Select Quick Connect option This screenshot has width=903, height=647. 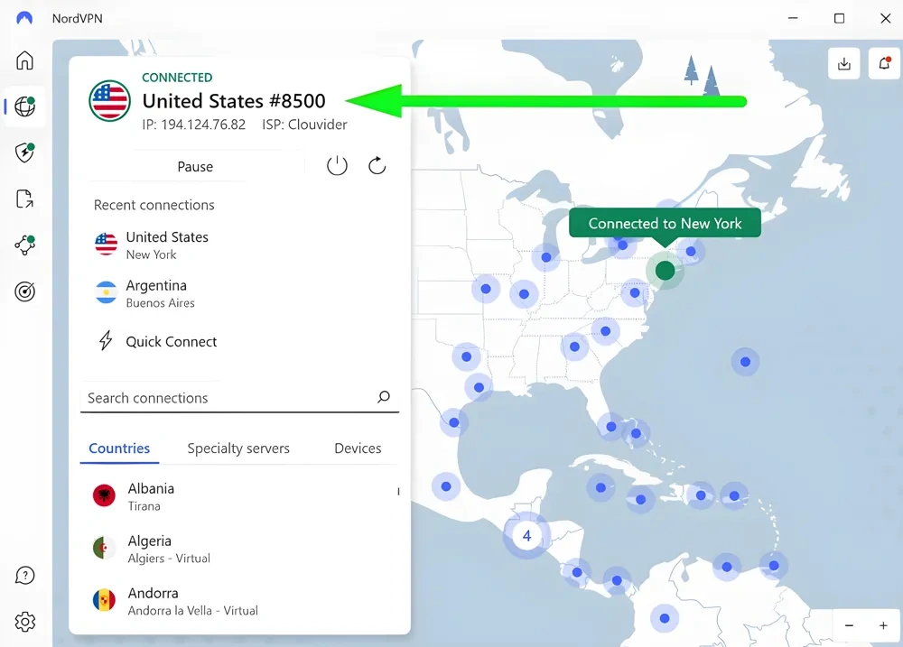(x=239, y=341)
